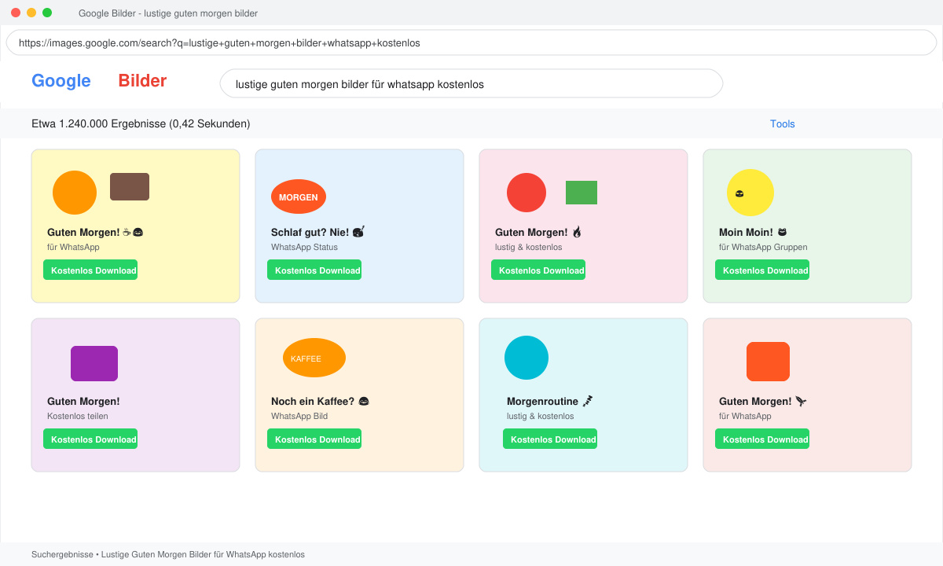This screenshot has height=566, width=943.
Task: Click the yellow macOS minimize window button
Action: pos(31,13)
